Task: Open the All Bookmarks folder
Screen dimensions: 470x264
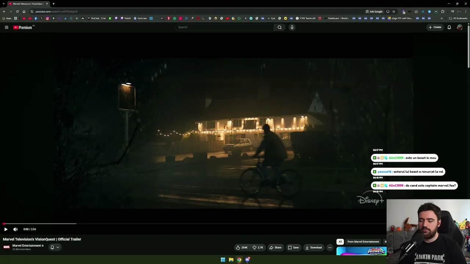Action: click(458, 18)
